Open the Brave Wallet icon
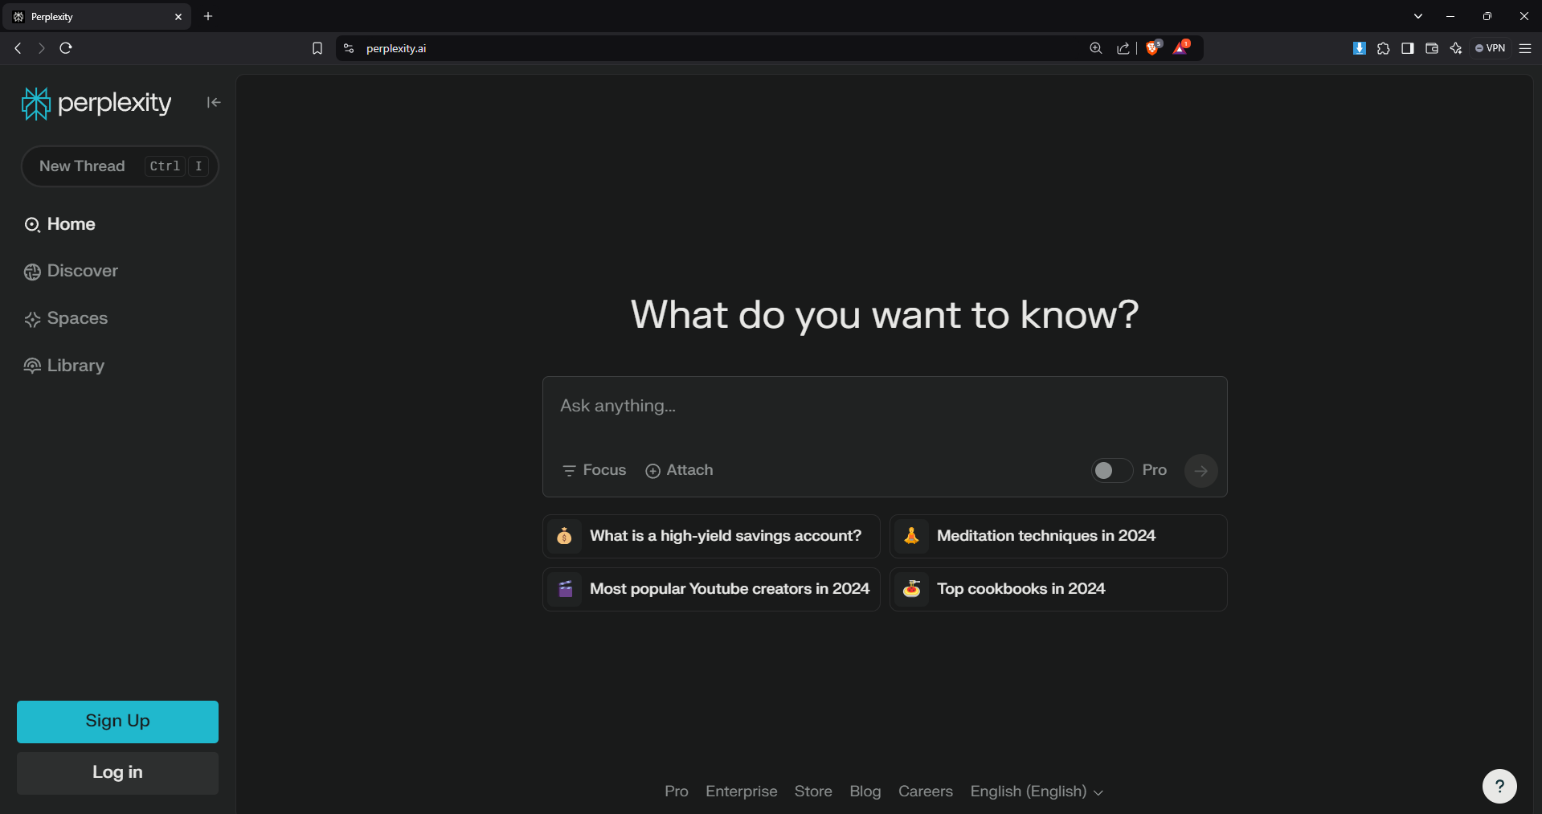The height and width of the screenshot is (814, 1542). tap(1432, 48)
